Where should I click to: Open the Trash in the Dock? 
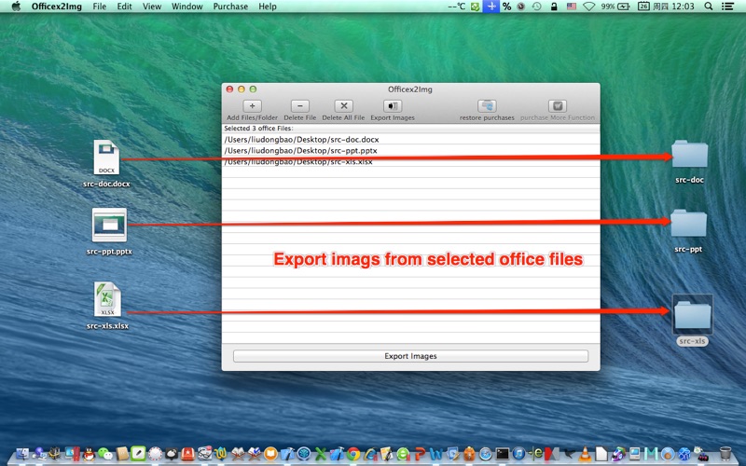tap(725, 454)
